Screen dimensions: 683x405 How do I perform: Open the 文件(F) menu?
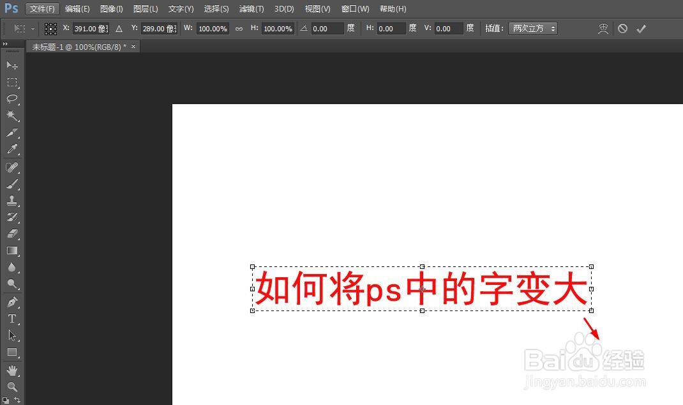coord(42,9)
